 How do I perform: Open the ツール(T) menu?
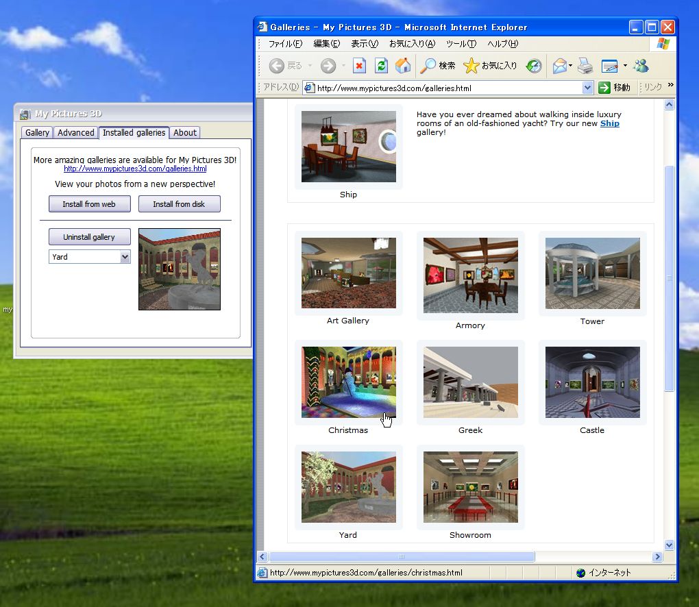[x=461, y=44]
